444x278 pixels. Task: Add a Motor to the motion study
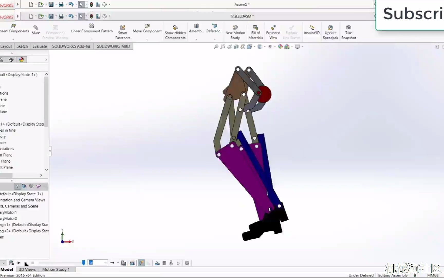point(158,263)
